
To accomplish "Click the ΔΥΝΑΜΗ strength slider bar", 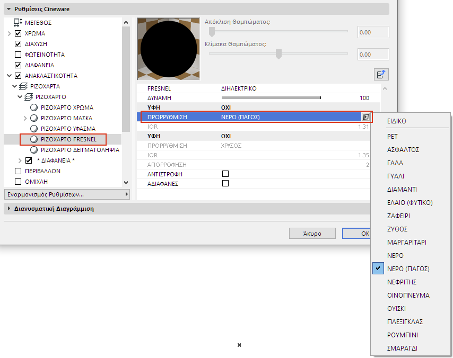I will tap(271, 98).
